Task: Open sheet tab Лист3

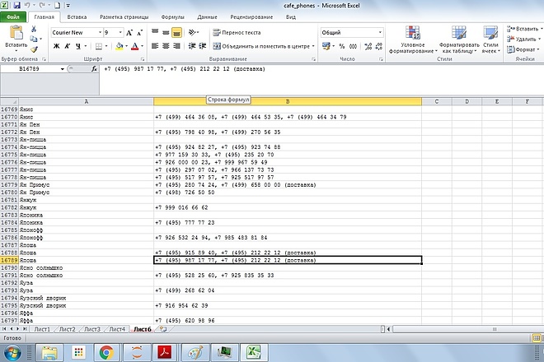Action: pos(92,329)
